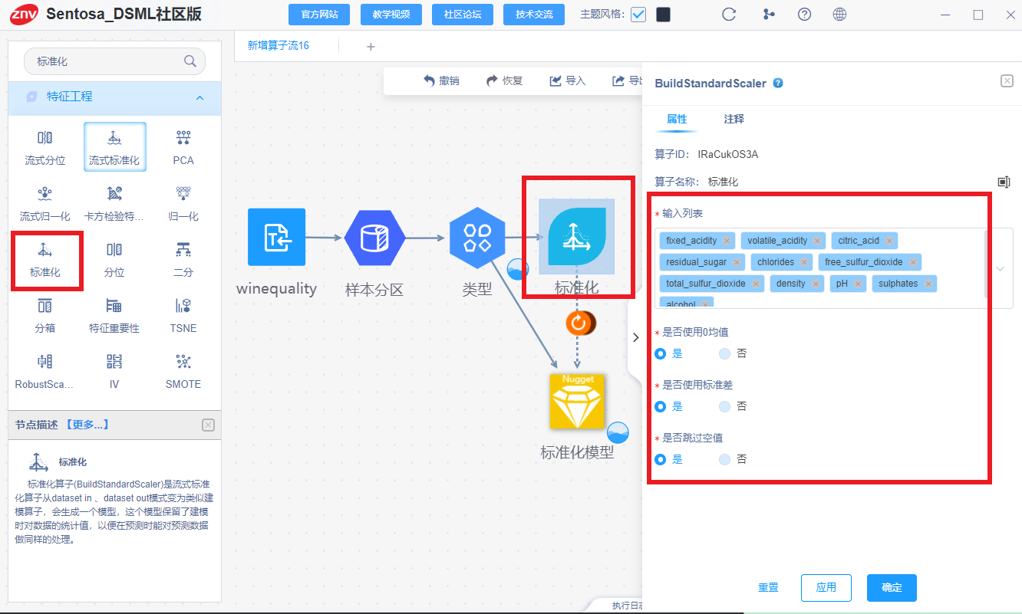Collapse the properties panel arrow
The height and width of the screenshot is (614, 1022).
[x=635, y=337]
